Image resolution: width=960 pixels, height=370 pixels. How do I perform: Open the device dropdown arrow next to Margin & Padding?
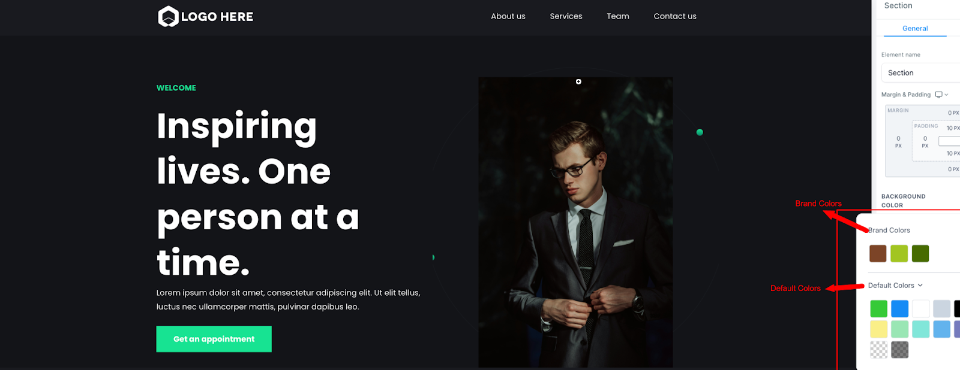point(946,95)
